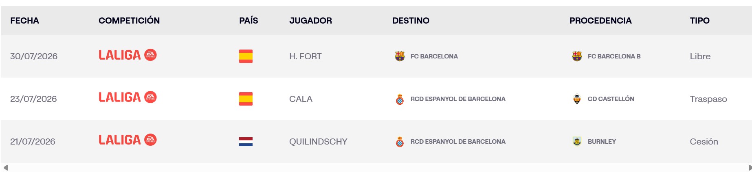
Task: Click the LALIGA logo in 21/07/2026 row
Action: coord(128,140)
